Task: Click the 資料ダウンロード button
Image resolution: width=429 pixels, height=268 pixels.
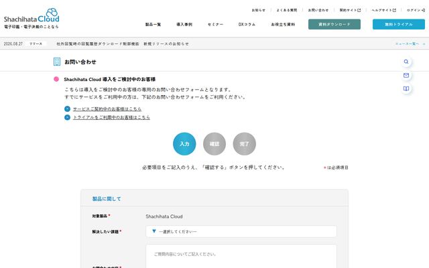Action: 334,24
